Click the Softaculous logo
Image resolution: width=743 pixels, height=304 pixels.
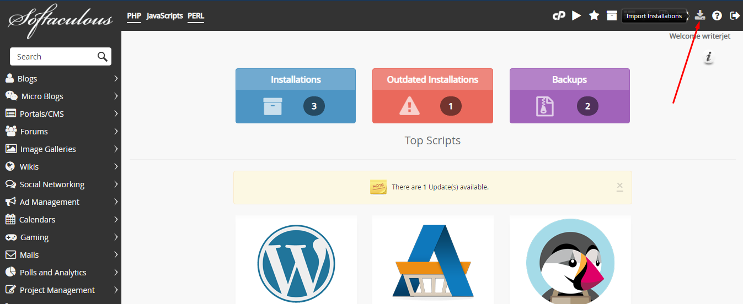[60, 21]
